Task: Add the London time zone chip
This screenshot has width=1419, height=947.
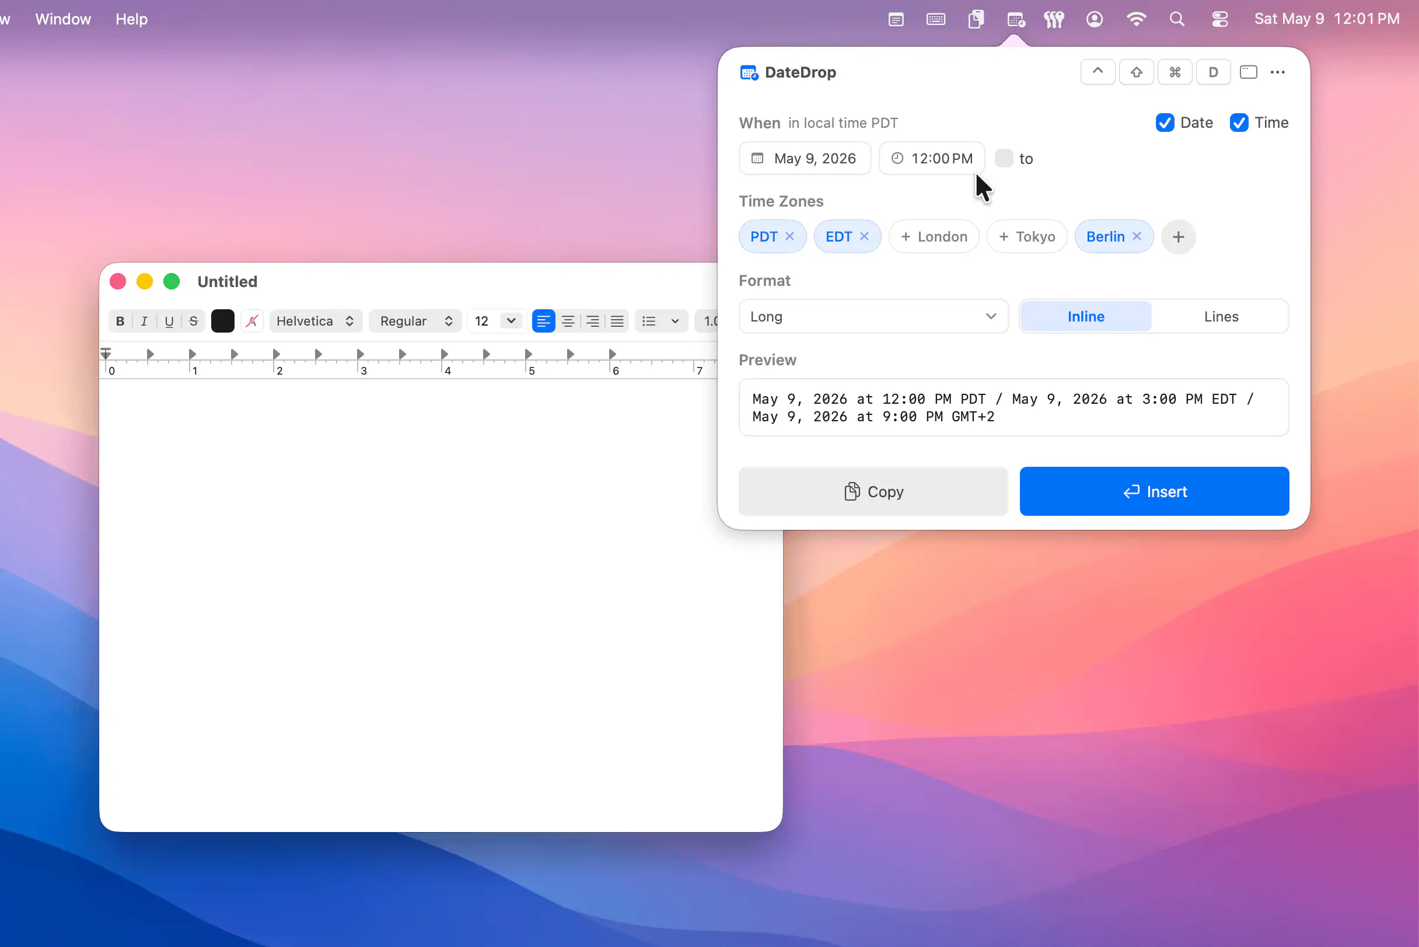Action: pyautogui.click(x=934, y=237)
